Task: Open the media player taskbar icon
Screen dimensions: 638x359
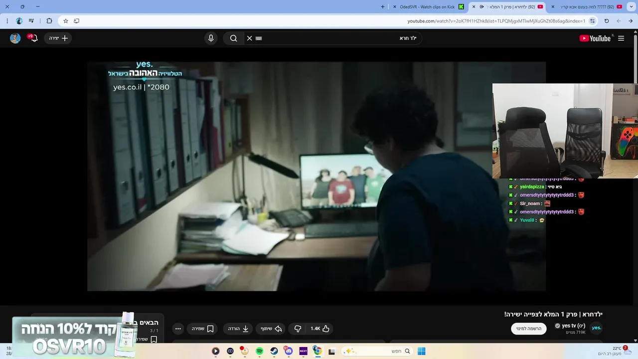Action: [x=215, y=351]
